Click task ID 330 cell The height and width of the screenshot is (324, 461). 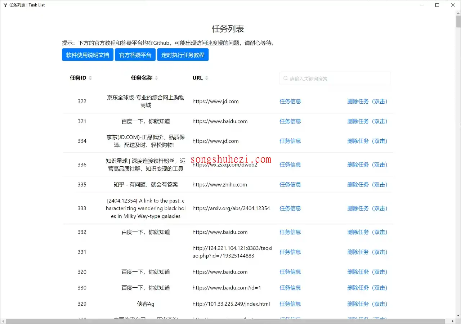click(82, 288)
